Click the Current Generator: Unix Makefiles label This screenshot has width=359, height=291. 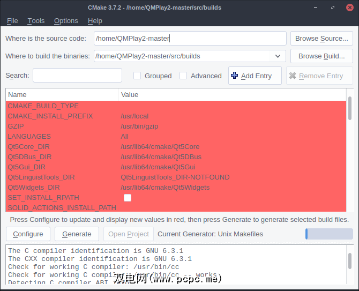click(210, 234)
